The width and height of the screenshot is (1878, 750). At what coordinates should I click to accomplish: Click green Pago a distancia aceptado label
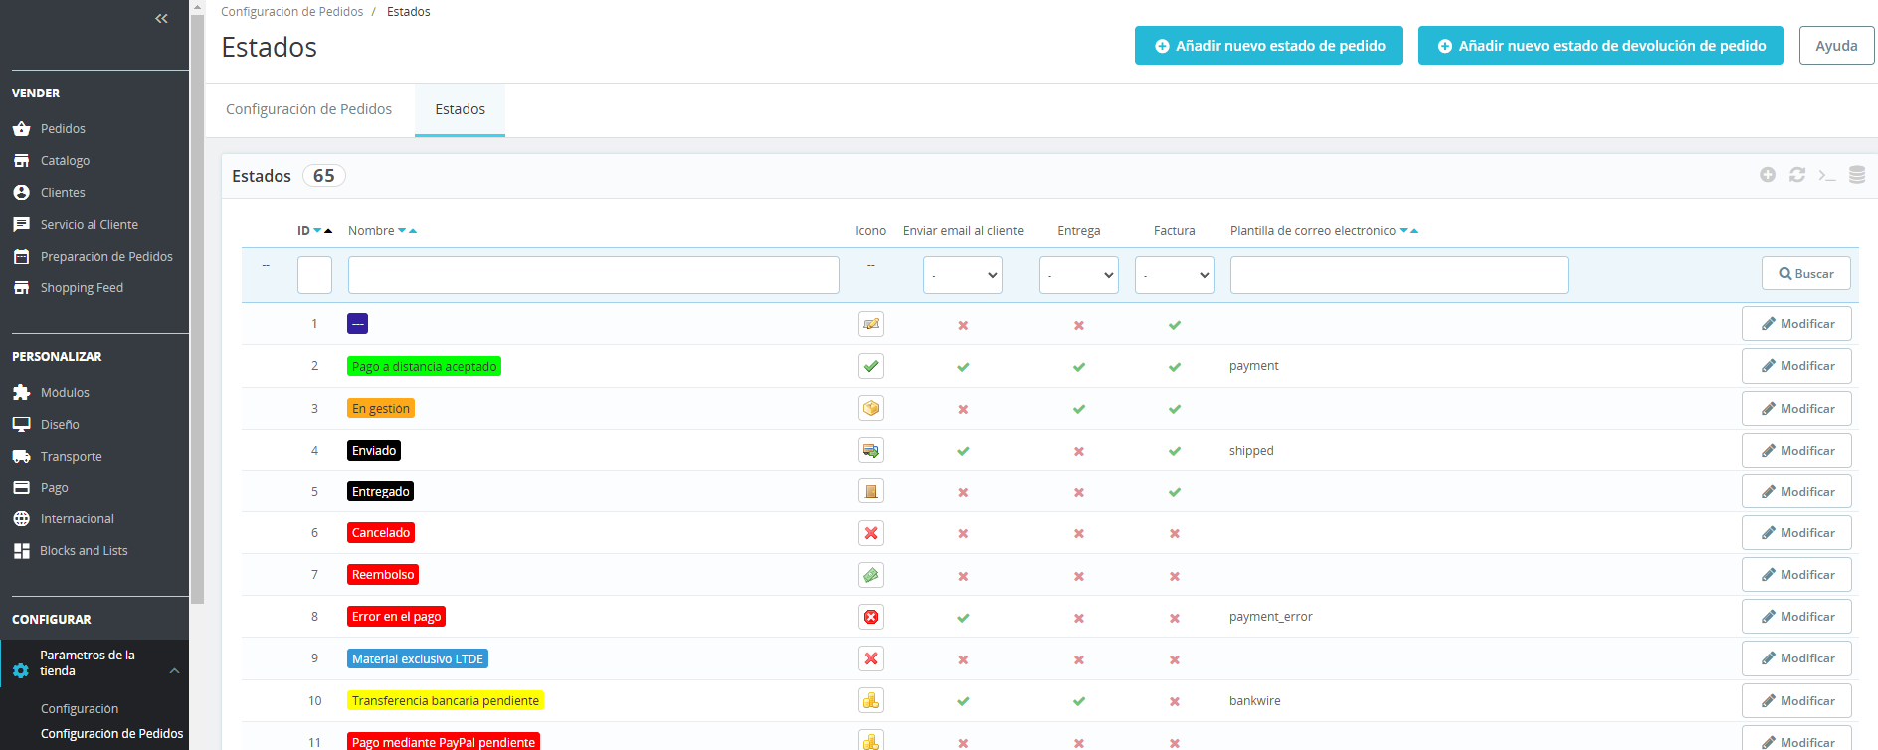point(424,367)
